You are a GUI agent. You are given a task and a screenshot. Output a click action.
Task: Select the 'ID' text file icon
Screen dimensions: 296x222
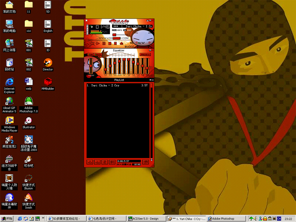[48, 46]
